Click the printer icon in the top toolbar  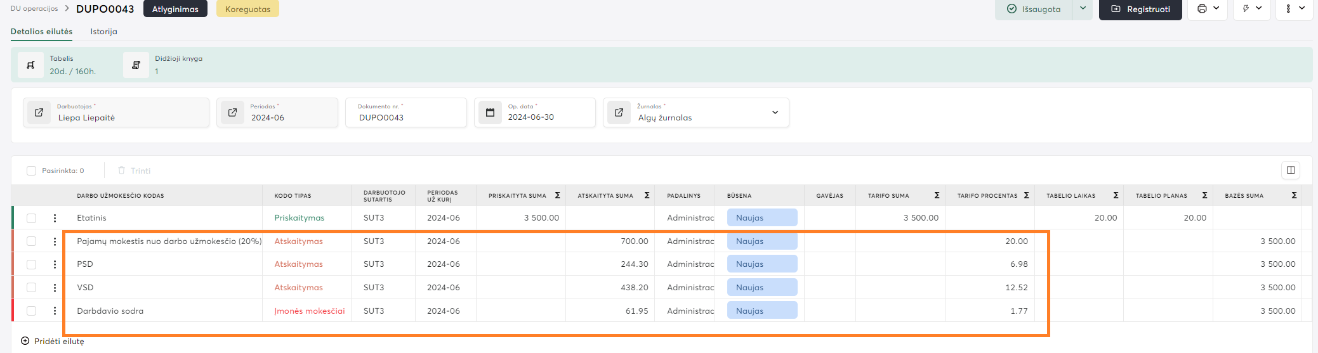pos(1201,9)
